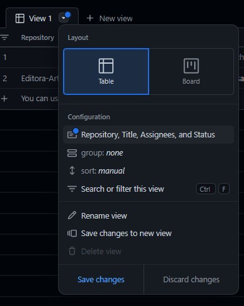Screen dimensions: 244x306
Task: Click the 'You can us' add item field
Action: (x=39, y=99)
